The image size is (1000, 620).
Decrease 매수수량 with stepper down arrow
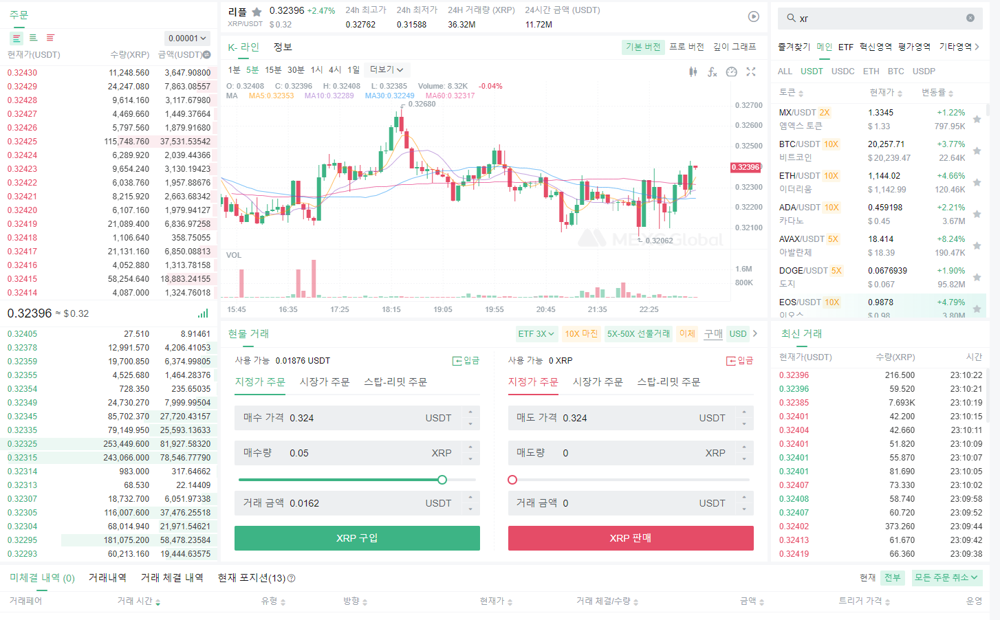470,459
